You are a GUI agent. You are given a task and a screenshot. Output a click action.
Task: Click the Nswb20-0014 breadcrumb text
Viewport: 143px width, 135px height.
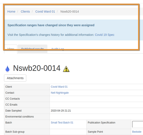[70, 11]
